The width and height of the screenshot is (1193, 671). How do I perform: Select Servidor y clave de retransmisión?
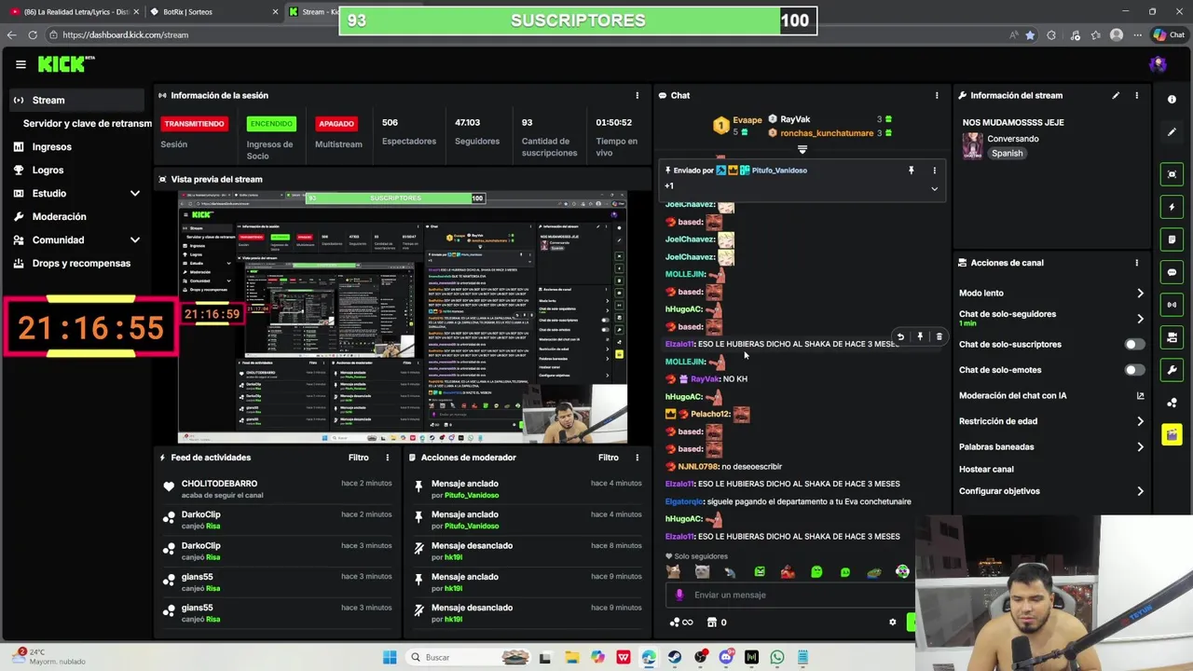click(87, 123)
